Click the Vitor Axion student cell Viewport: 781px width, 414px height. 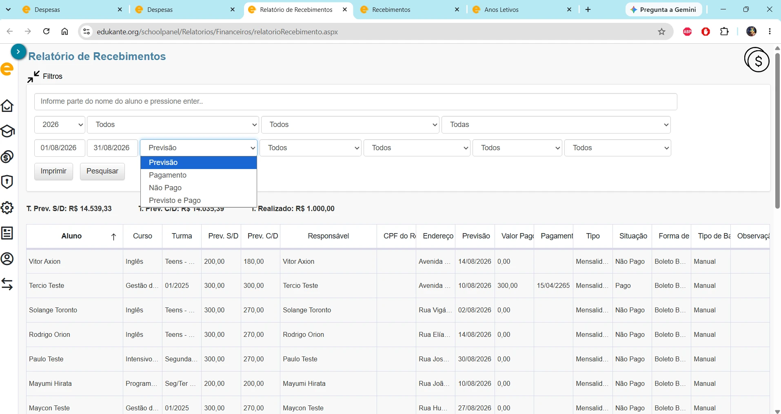coord(75,261)
